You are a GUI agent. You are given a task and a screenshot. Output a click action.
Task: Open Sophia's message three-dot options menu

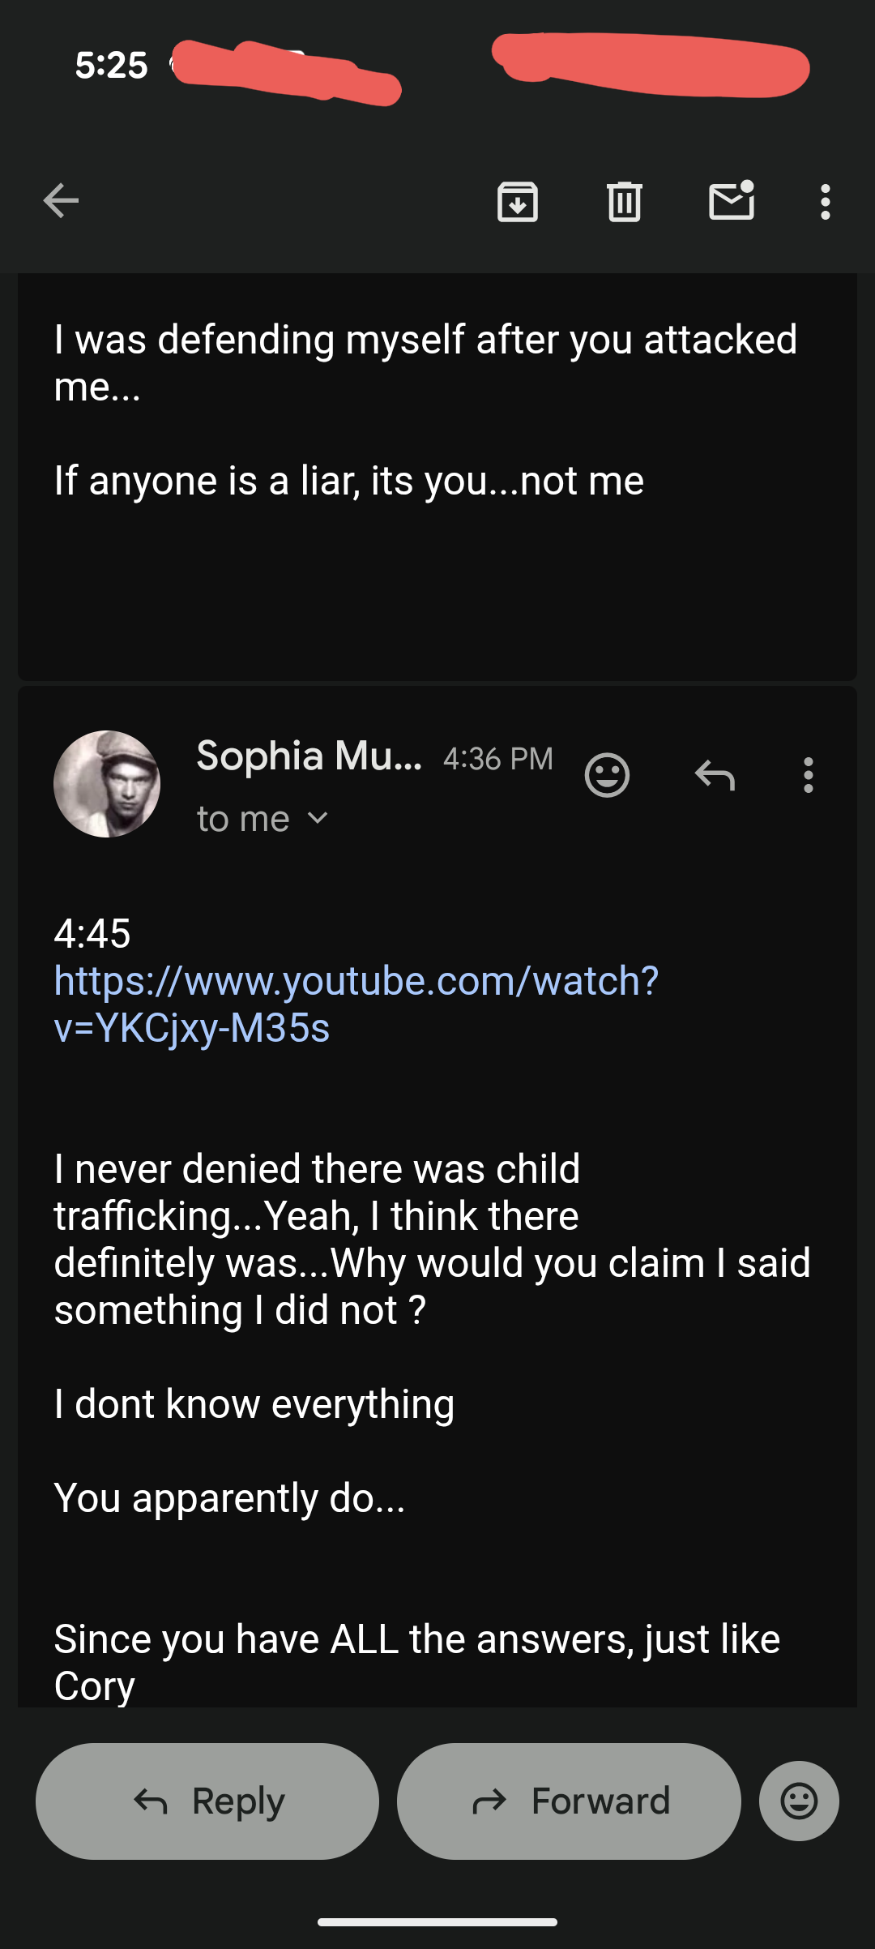(808, 775)
